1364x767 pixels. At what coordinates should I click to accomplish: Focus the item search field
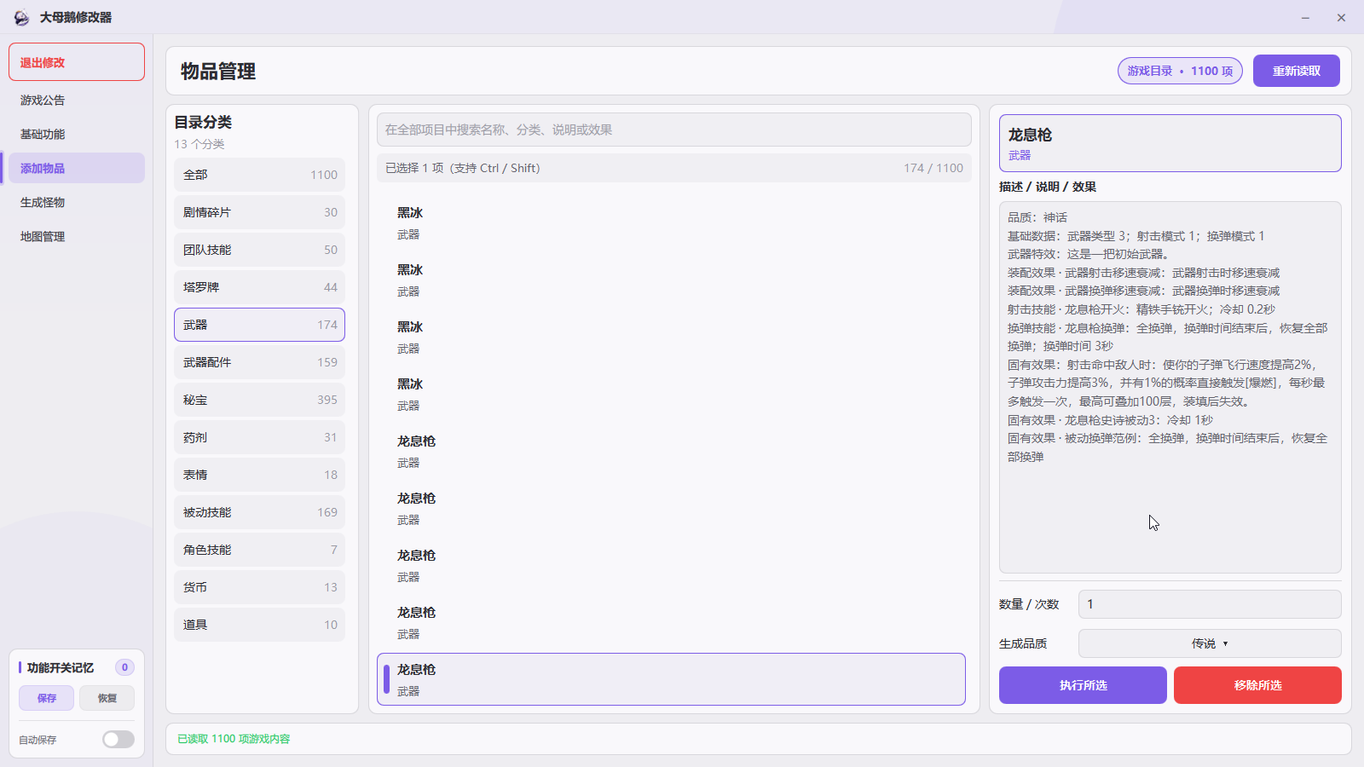pos(673,130)
